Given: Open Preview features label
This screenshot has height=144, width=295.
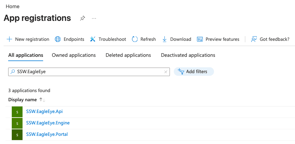Looking at the screenshot, I should point(222,39).
